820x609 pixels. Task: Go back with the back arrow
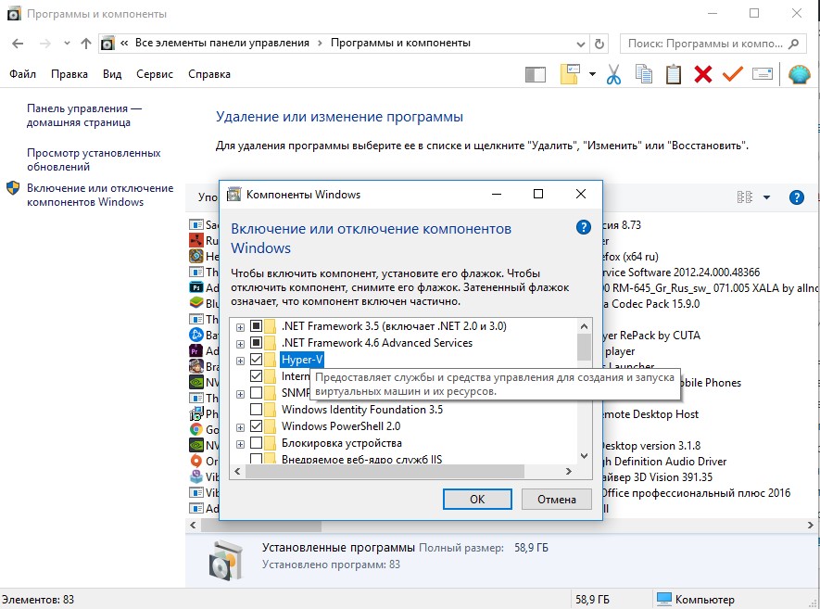point(18,44)
